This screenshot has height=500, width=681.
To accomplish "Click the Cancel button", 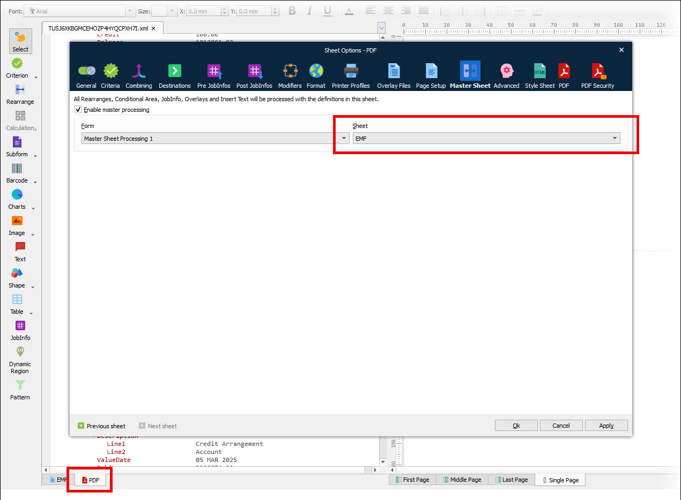I will click(x=561, y=426).
